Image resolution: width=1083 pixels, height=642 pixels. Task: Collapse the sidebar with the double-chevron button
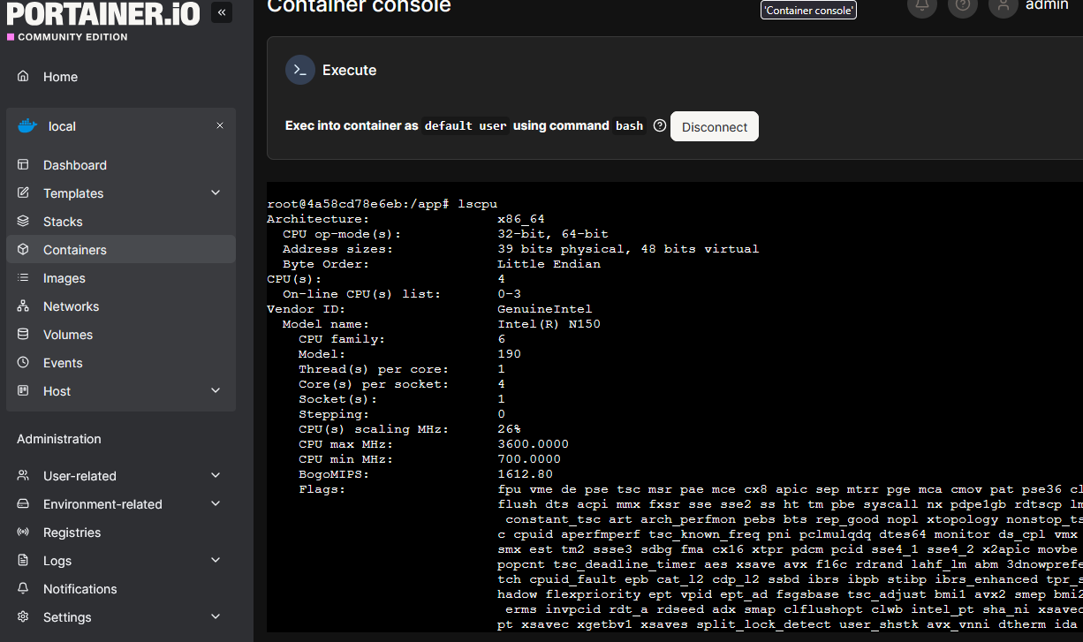click(222, 12)
